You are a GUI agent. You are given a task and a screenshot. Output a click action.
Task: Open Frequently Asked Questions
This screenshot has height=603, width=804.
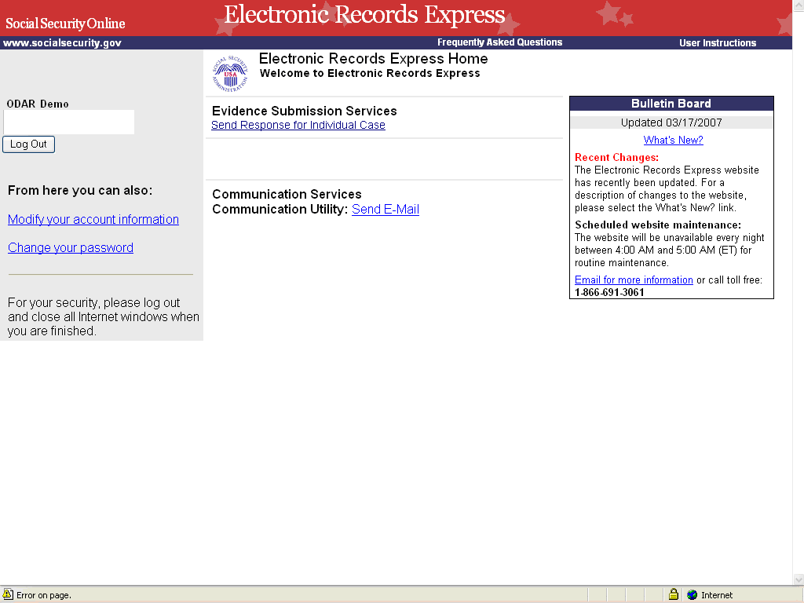pos(499,42)
